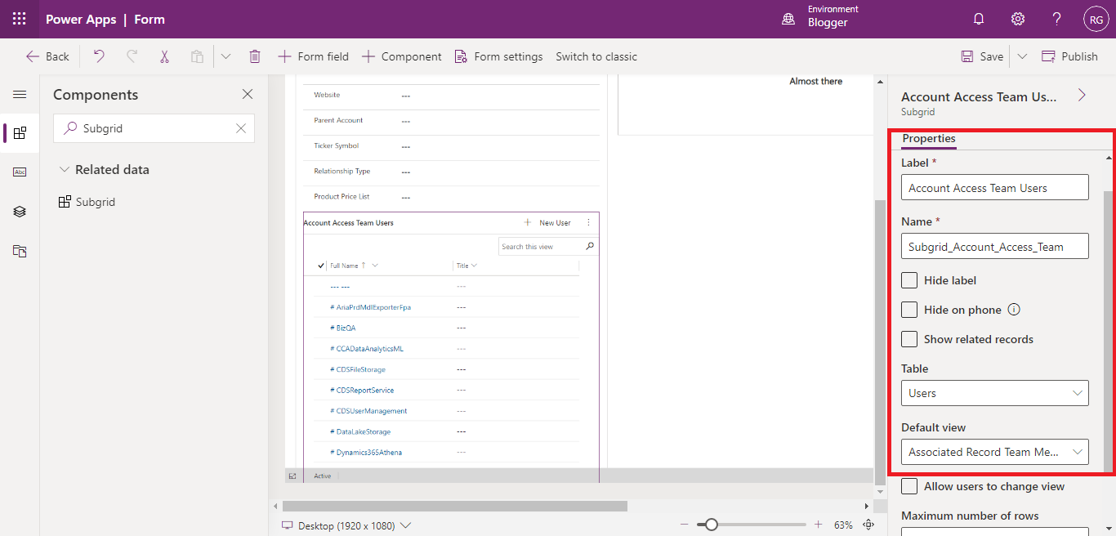The height and width of the screenshot is (536, 1116).
Task: Click the Environment Blogger picker
Action: [x=820, y=16]
